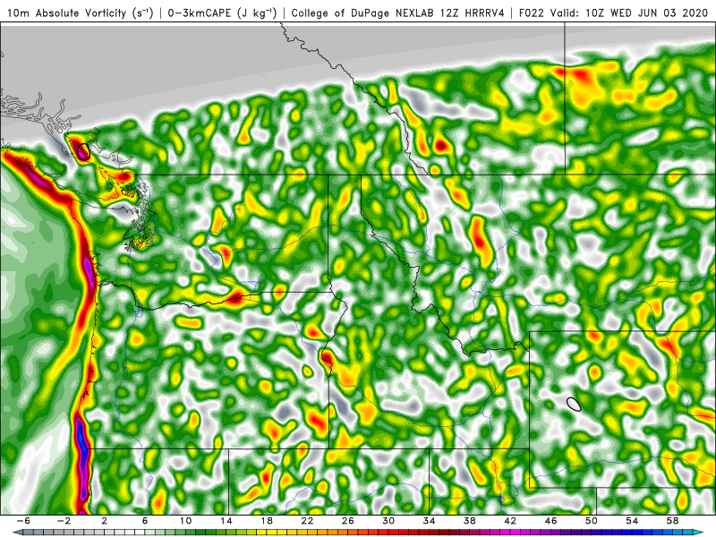The height and width of the screenshot is (537, 716).
Task: Click the '-2' colorbar tick label
Action: click(64, 521)
